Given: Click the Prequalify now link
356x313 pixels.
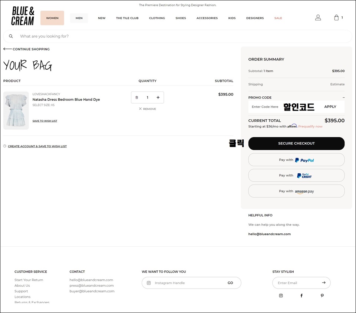Looking at the screenshot, I should (x=310, y=126).
